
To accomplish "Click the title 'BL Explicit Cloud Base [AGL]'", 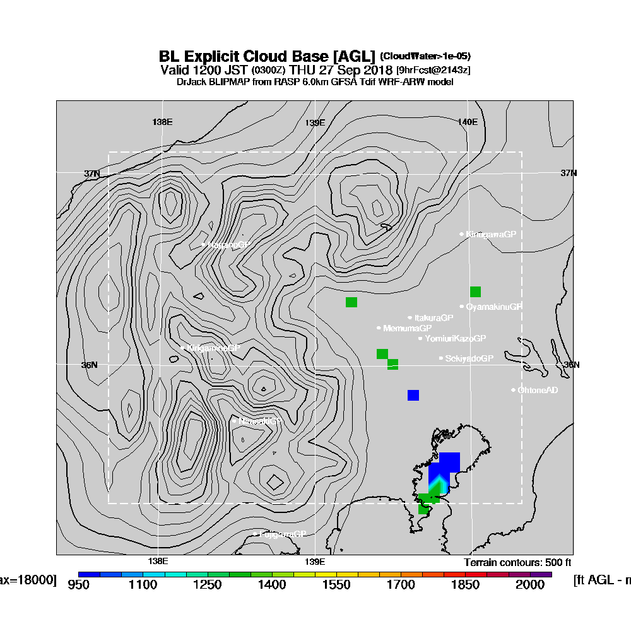I will coord(267,56).
